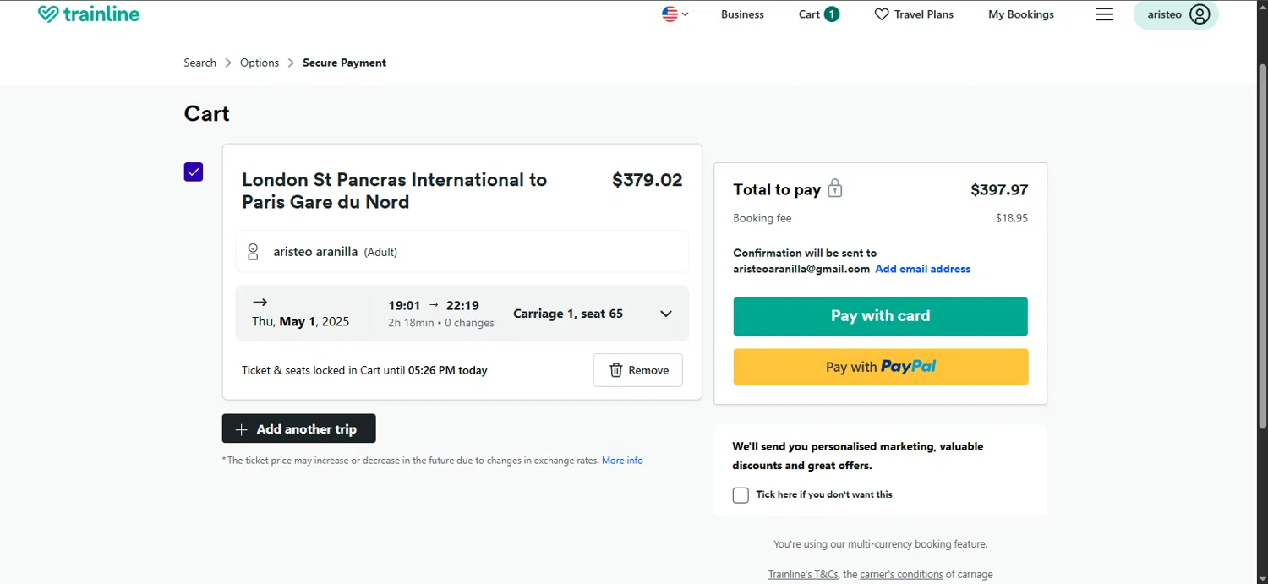Pay with PayPal yellow button

(x=880, y=367)
